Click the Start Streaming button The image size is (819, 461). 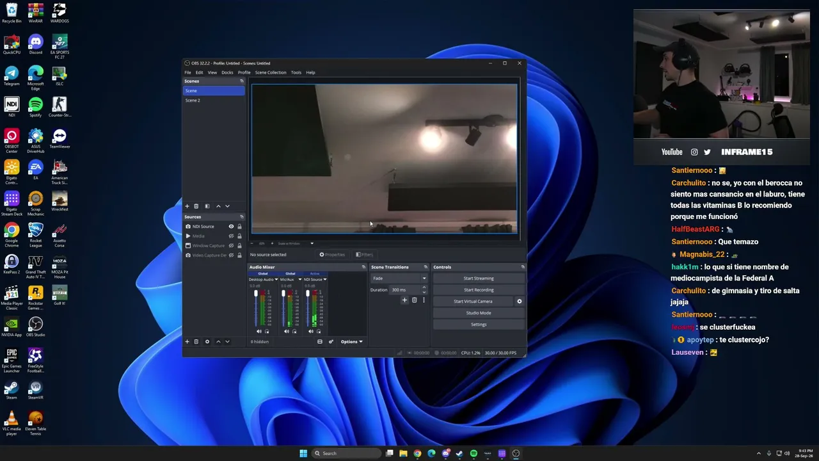click(x=479, y=279)
